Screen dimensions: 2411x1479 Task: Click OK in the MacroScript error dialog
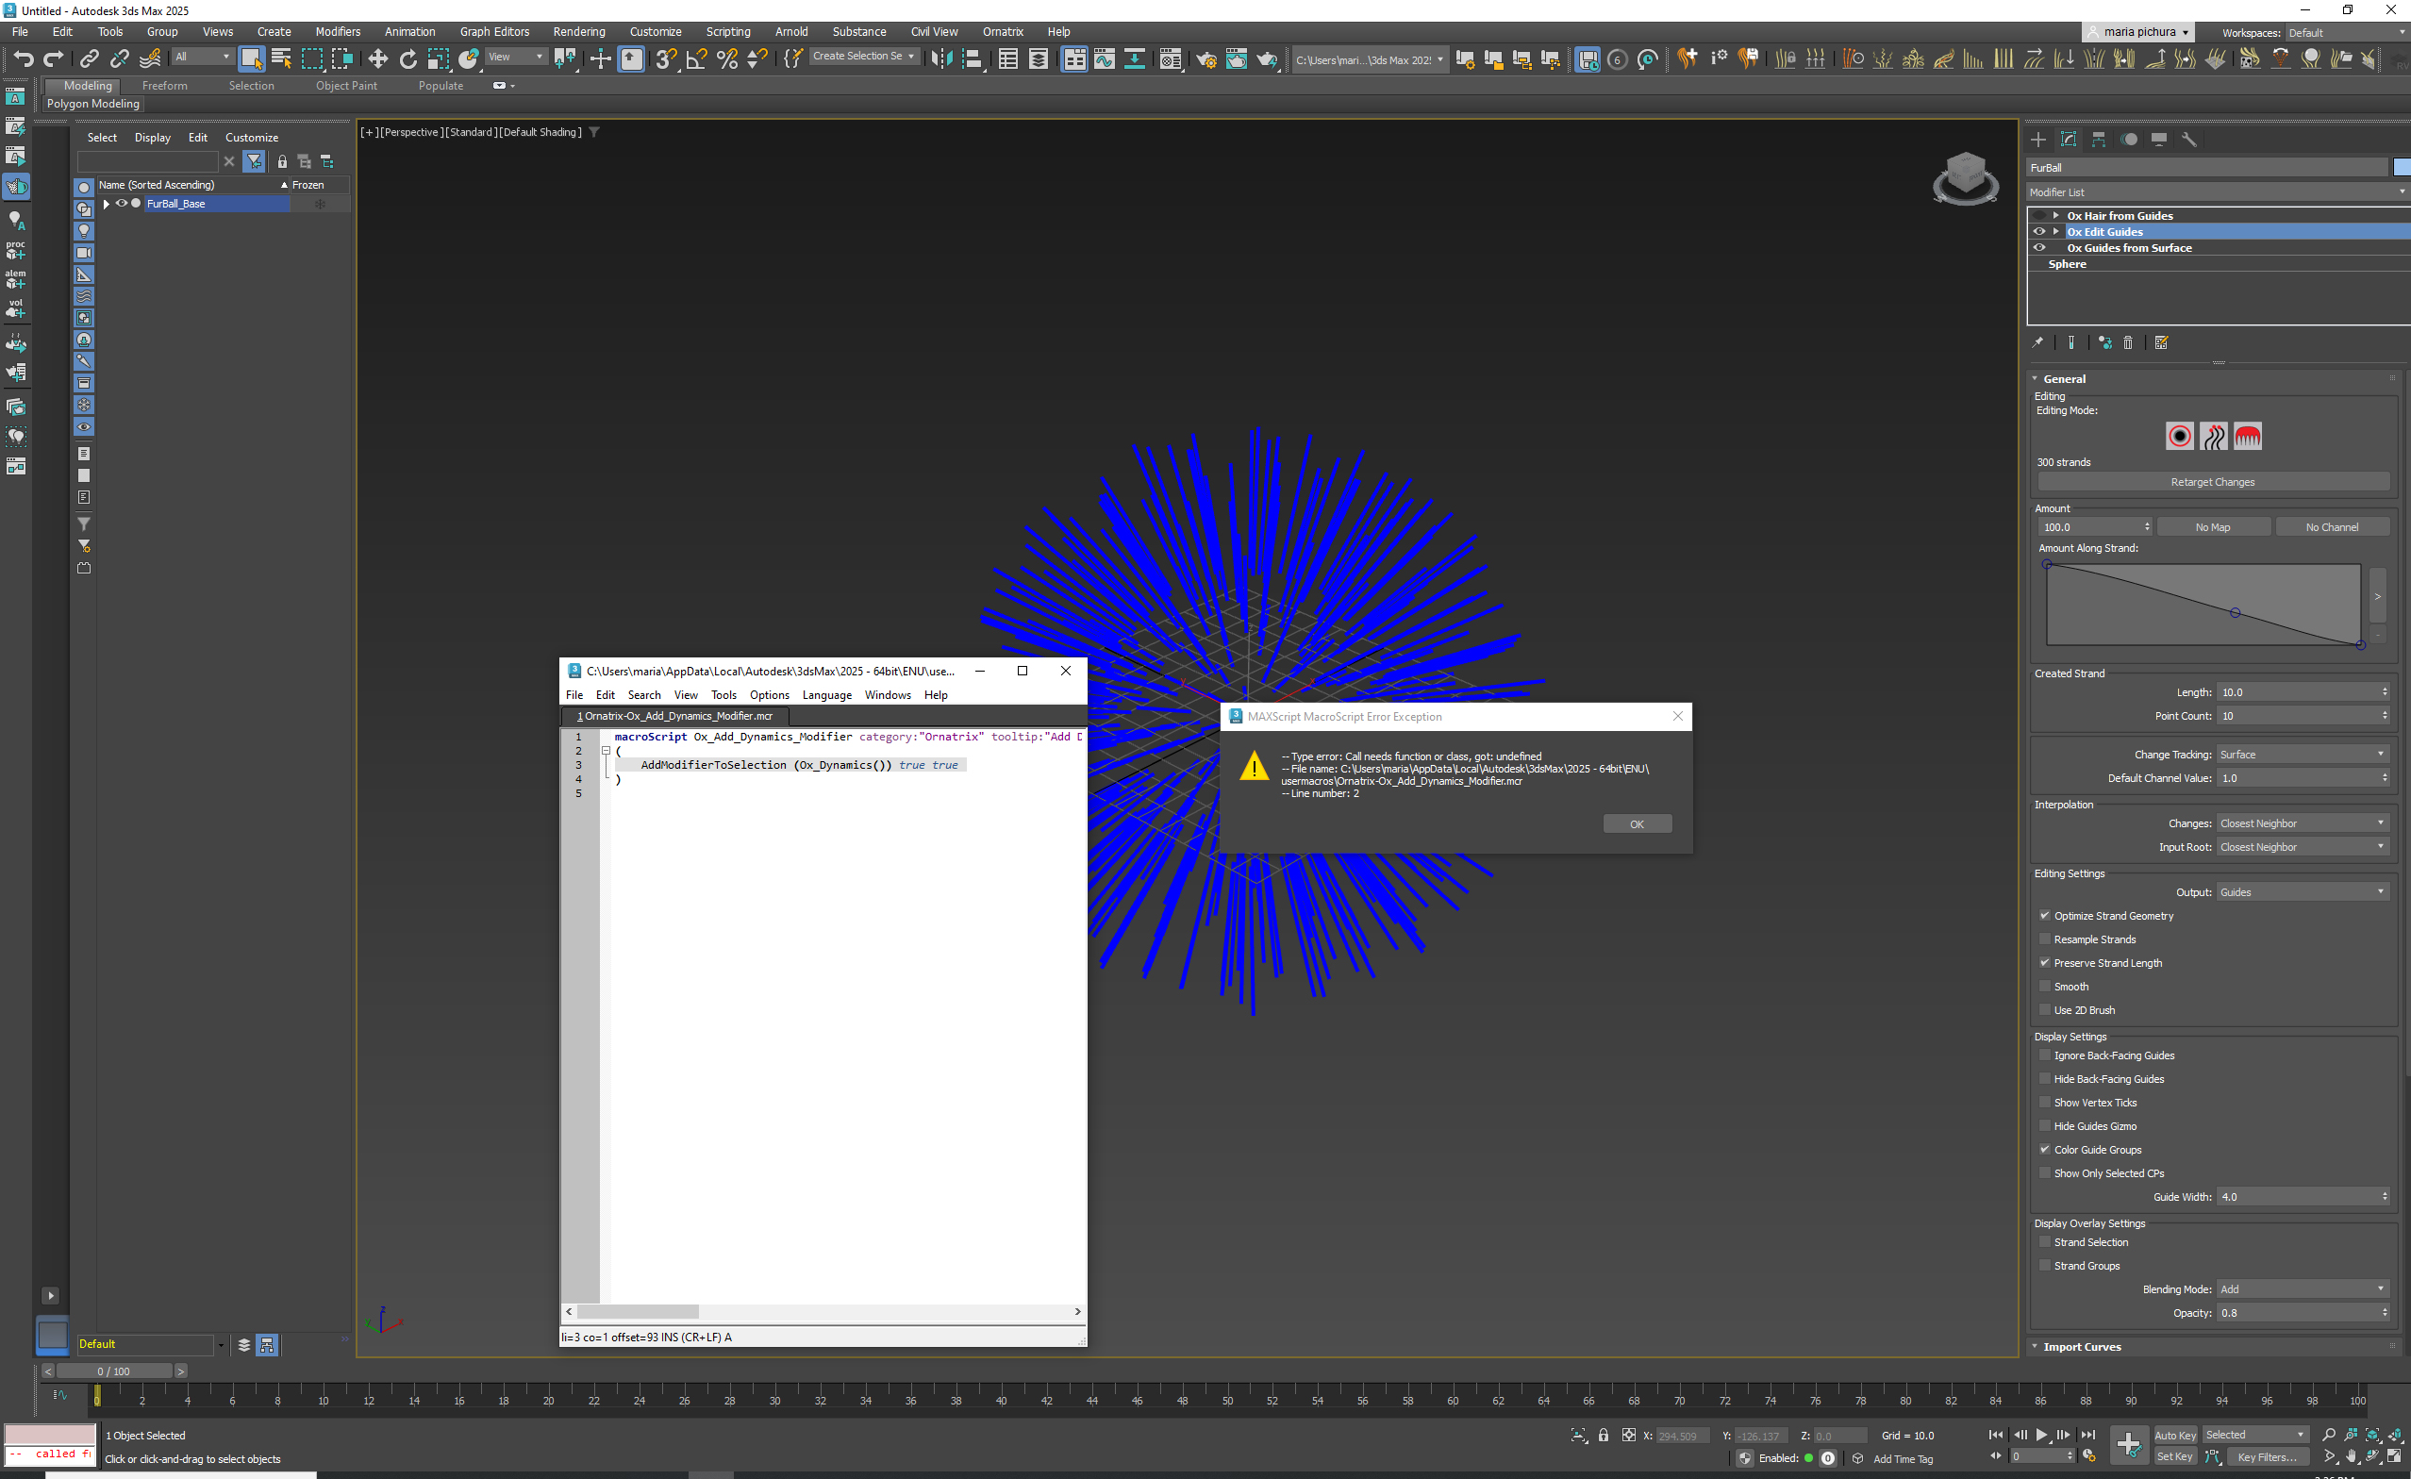[1636, 823]
